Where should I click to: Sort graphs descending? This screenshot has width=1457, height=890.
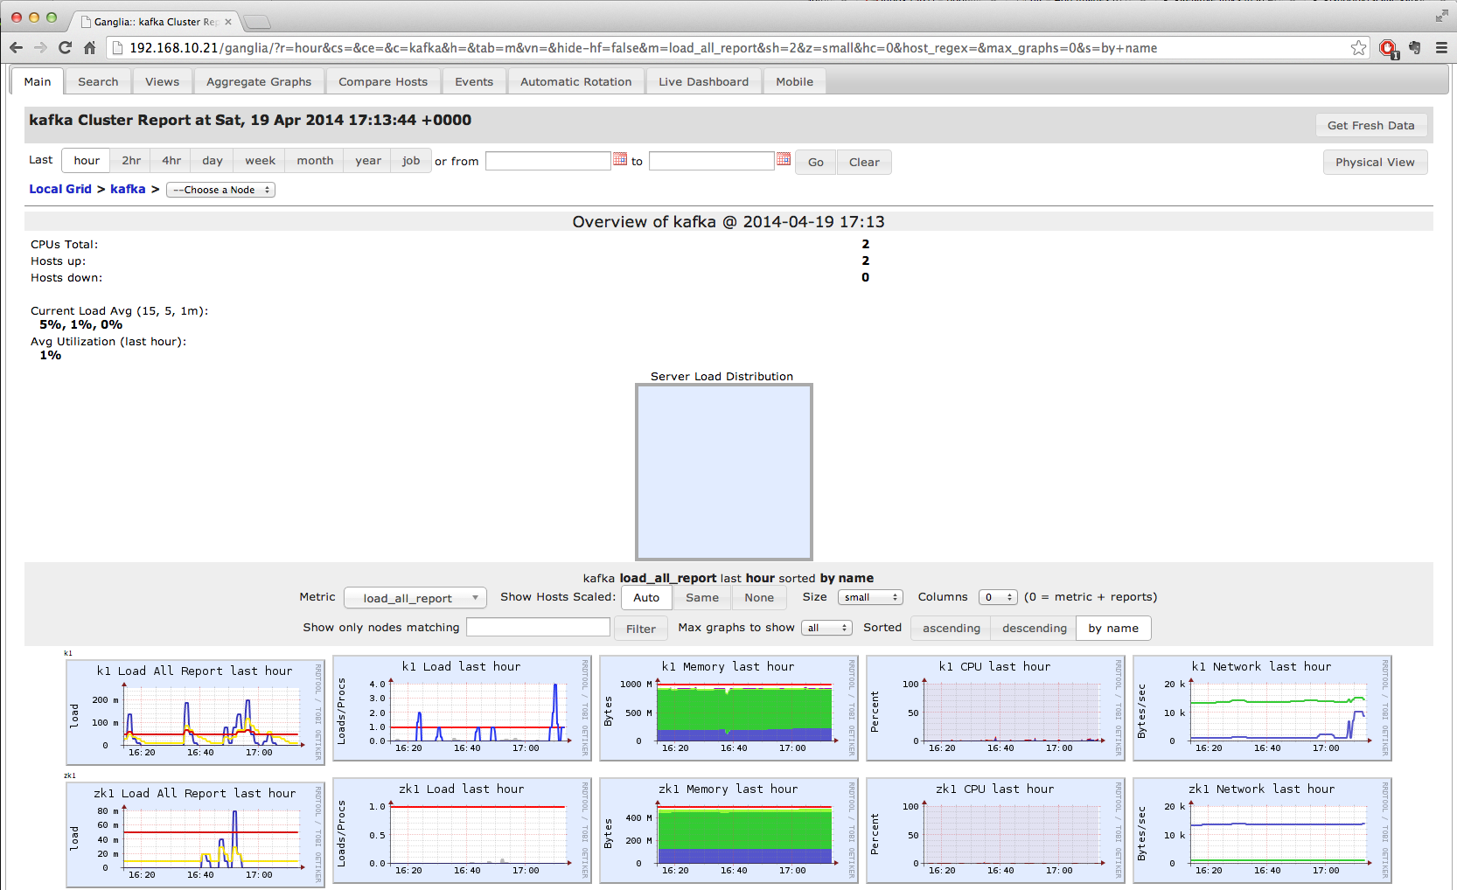1035,629
